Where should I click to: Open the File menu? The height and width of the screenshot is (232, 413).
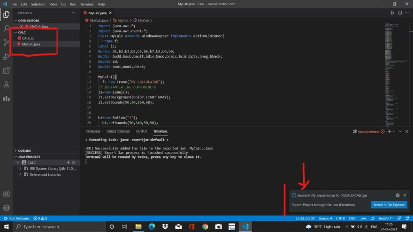14,4
